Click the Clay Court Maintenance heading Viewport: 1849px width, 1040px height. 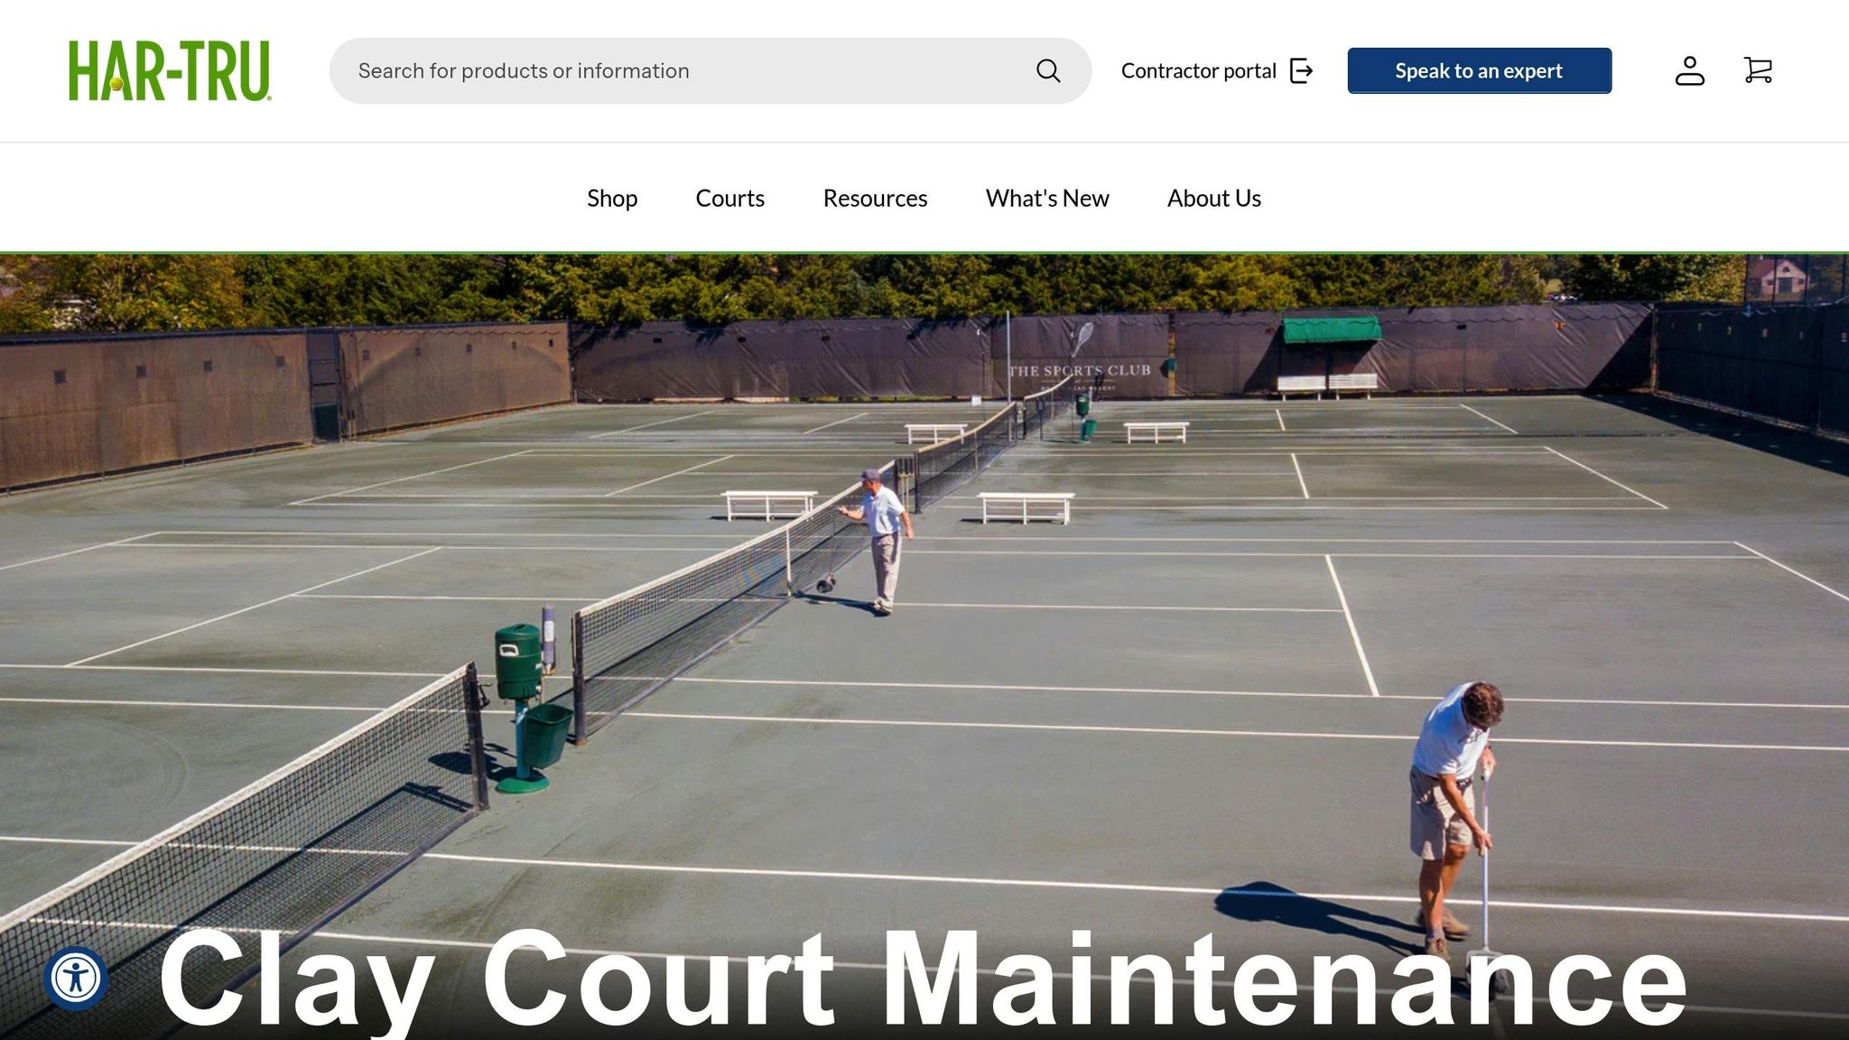coord(922,980)
